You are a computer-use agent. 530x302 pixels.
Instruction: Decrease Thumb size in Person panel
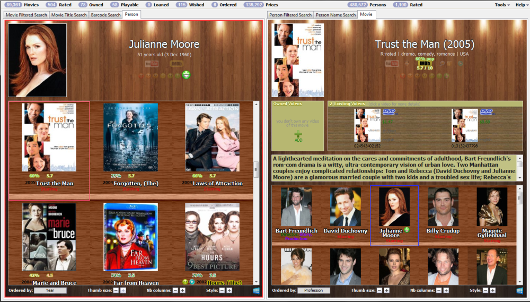tap(116, 290)
